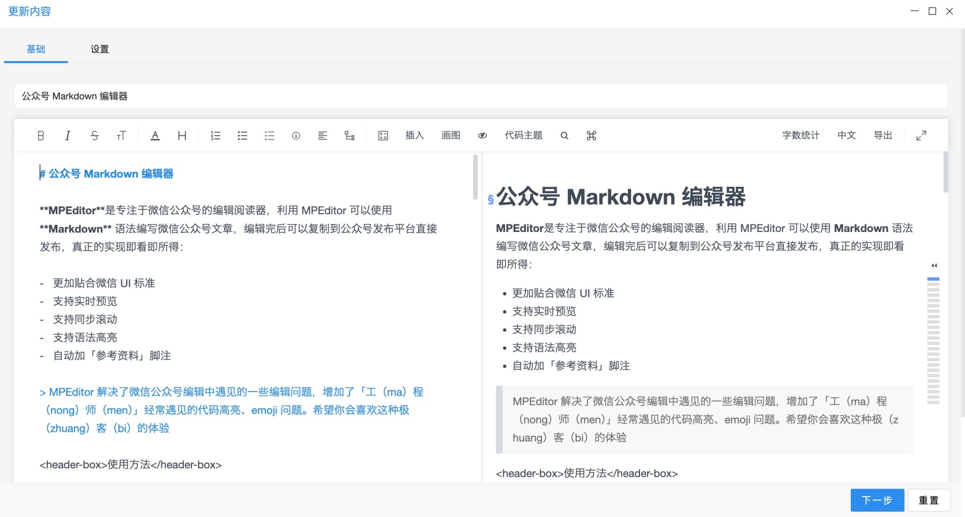Open the 代码主题 code theme menu
965x517 pixels.
[523, 136]
